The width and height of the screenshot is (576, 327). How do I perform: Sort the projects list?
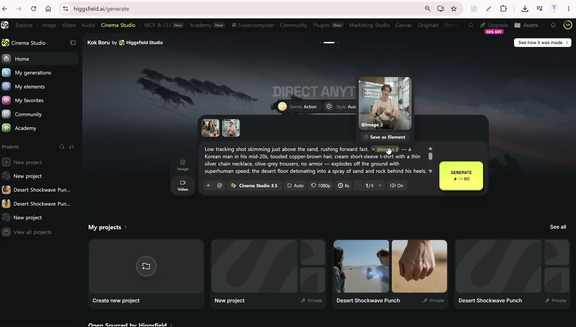(x=72, y=147)
